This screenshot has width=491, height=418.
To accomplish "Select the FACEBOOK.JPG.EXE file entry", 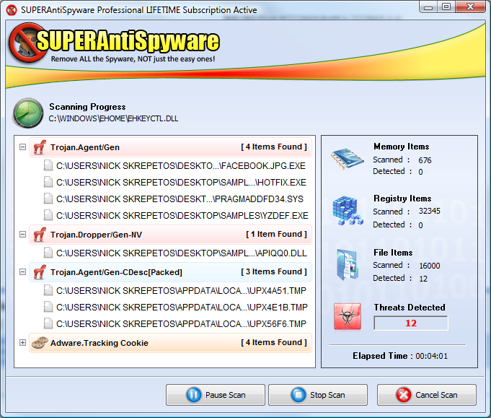I will click(x=181, y=165).
